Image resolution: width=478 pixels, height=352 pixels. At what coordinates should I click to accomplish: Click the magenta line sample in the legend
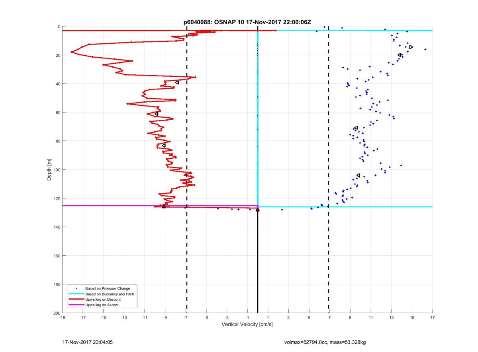point(76,305)
